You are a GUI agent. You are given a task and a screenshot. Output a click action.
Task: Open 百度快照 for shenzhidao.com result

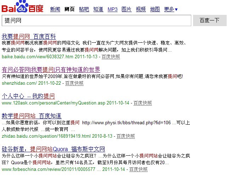tap(74, 83)
